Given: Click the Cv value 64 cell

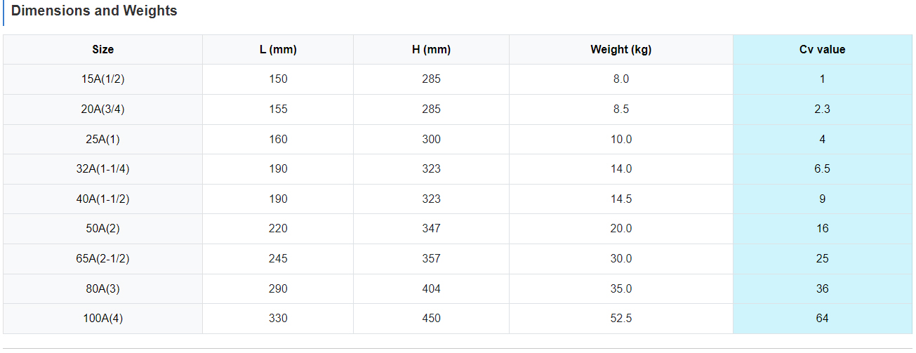Looking at the screenshot, I should 822,319.
